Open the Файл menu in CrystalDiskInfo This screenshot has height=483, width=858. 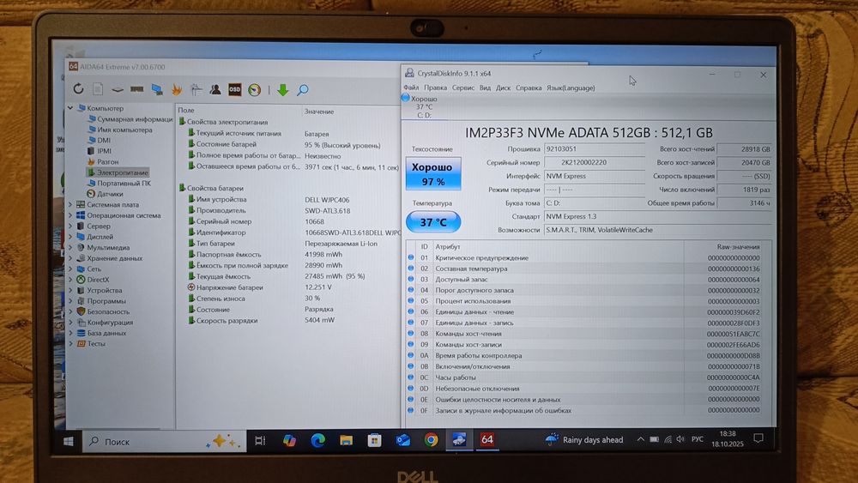click(x=411, y=88)
